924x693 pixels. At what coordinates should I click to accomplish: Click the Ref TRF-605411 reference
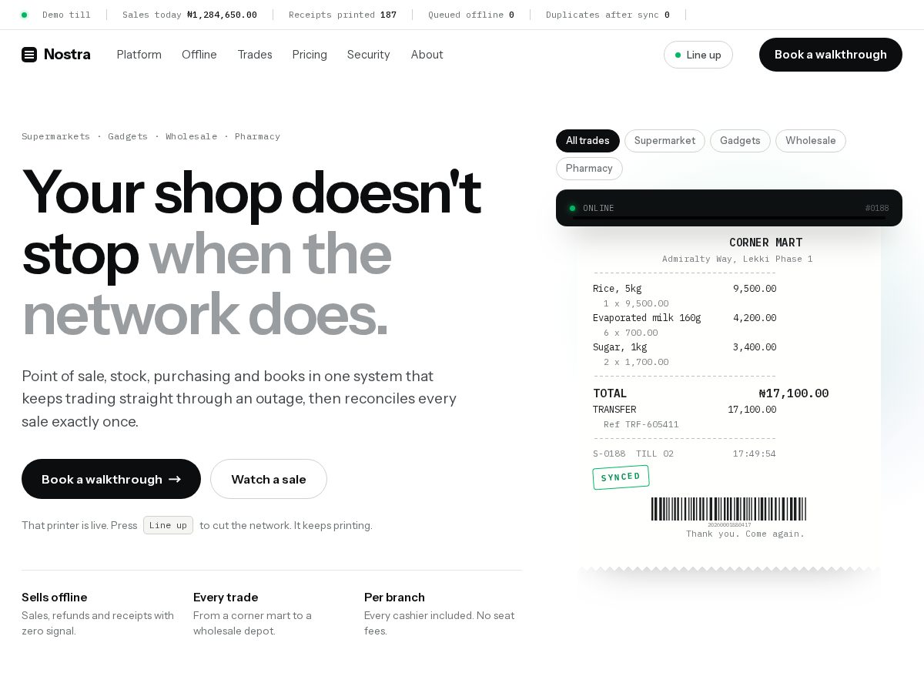coord(641,424)
